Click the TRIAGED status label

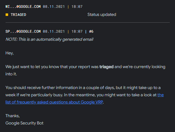(x=18, y=15)
